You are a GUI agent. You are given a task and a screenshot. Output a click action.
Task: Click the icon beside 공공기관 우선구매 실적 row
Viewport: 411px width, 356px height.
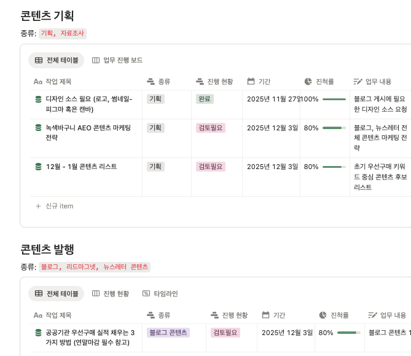(x=38, y=333)
